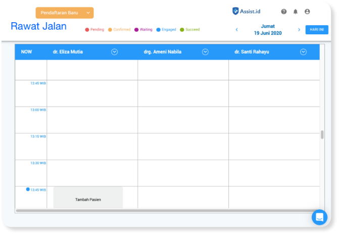Select 13:45 slot for dr. Santi Rahayu

coord(274,198)
